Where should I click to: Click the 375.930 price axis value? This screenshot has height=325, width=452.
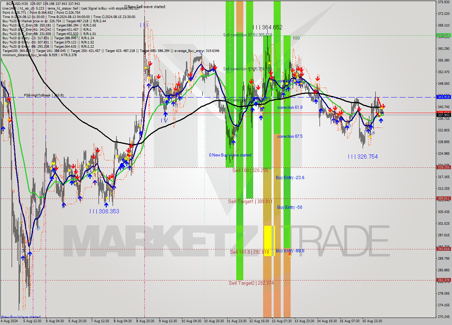[x=444, y=2]
